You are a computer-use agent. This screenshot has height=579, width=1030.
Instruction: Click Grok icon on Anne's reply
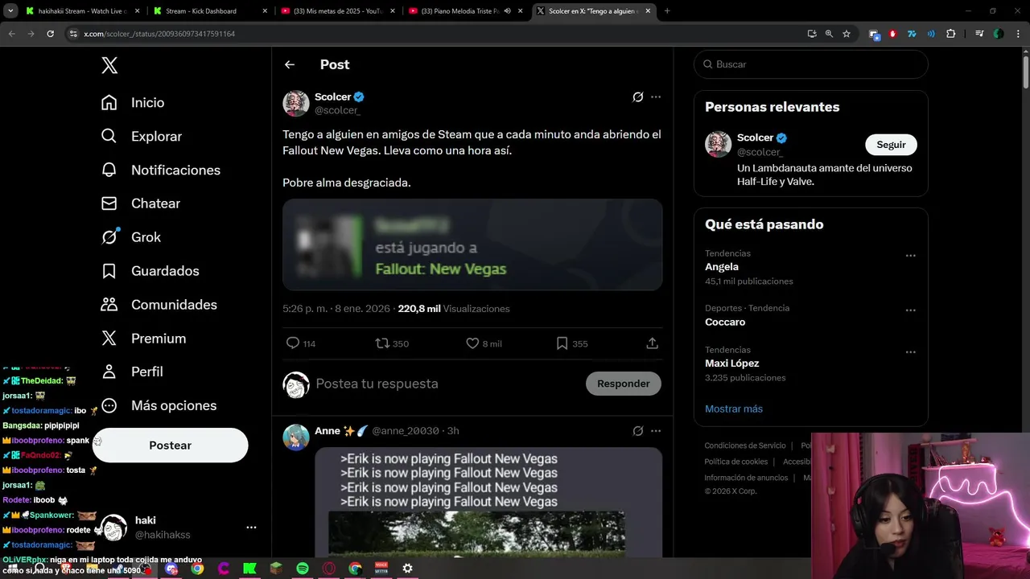pyautogui.click(x=637, y=431)
